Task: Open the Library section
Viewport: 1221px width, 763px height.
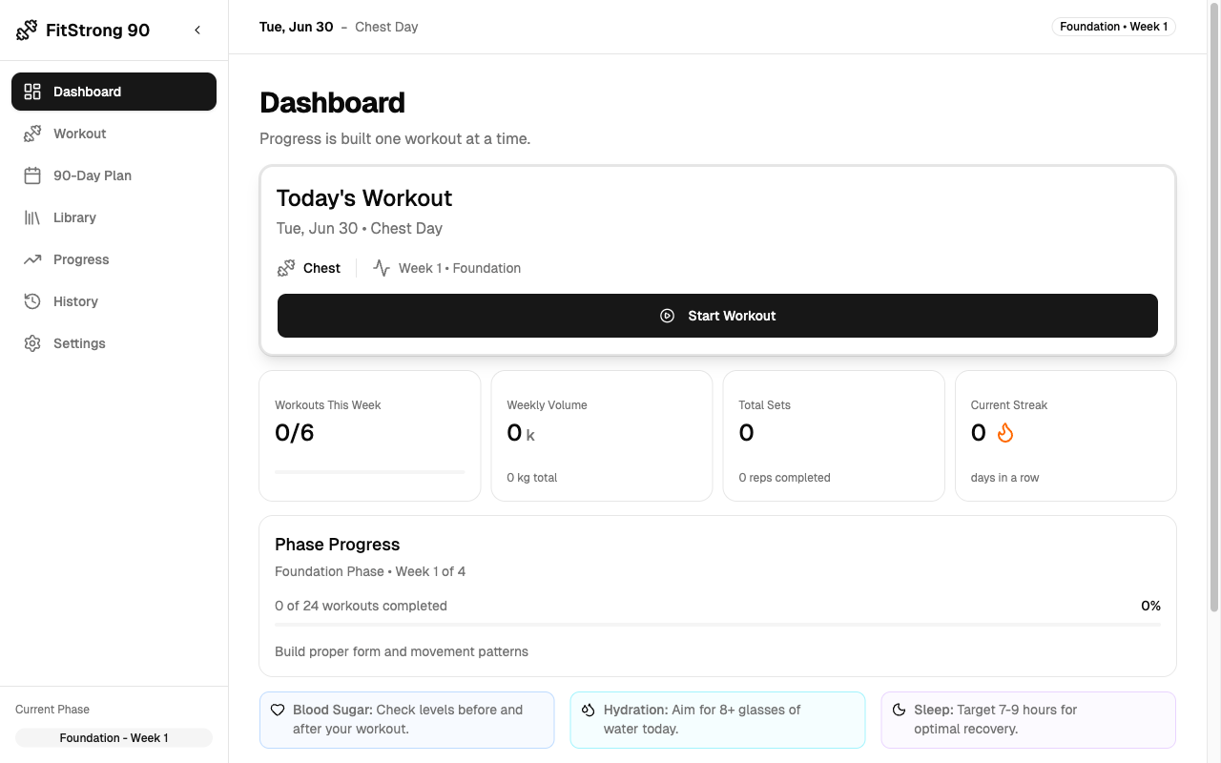Action: click(114, 217)
